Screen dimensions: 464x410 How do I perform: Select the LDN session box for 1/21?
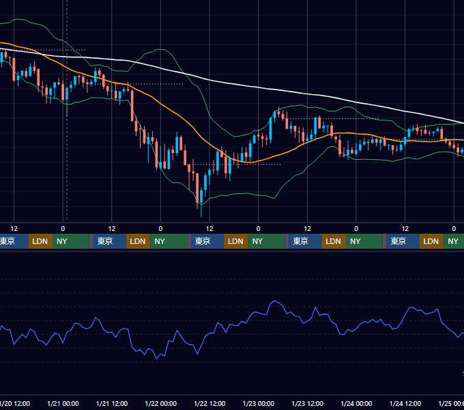point(139,241)
